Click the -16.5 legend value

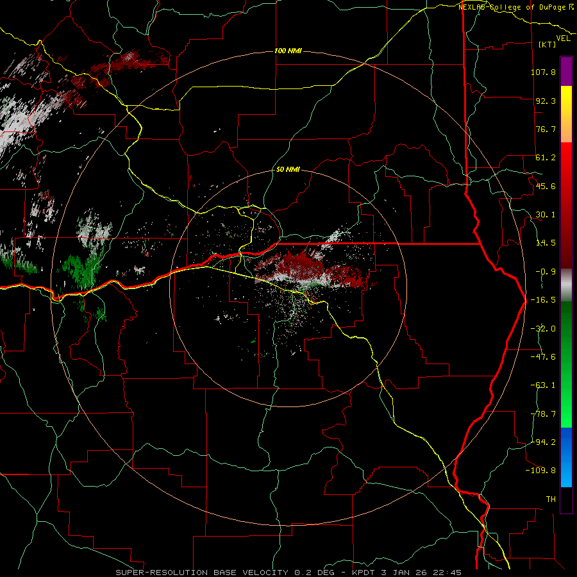(543, 300)
